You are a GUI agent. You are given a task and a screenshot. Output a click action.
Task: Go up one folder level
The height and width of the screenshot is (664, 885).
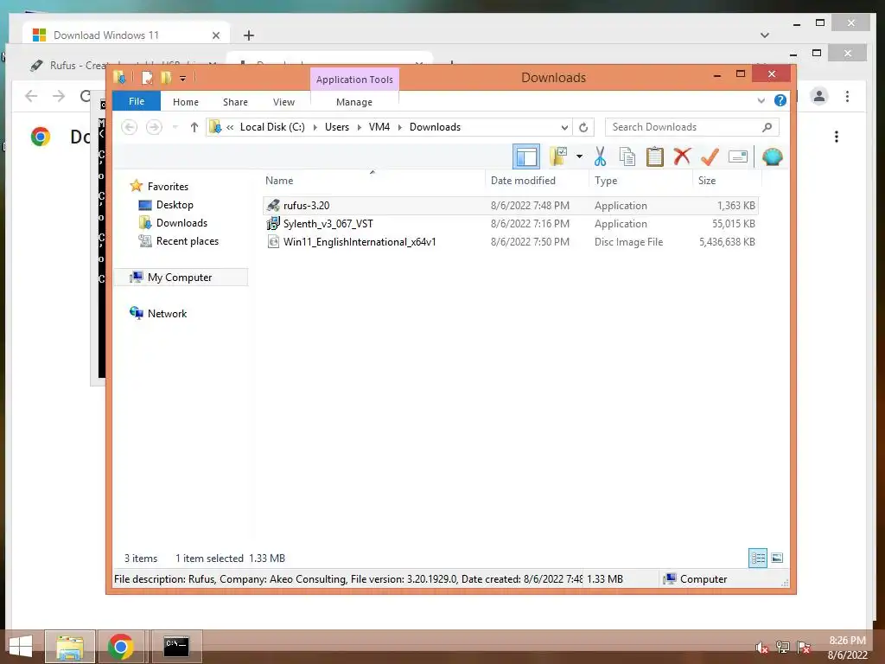[194, 127]
